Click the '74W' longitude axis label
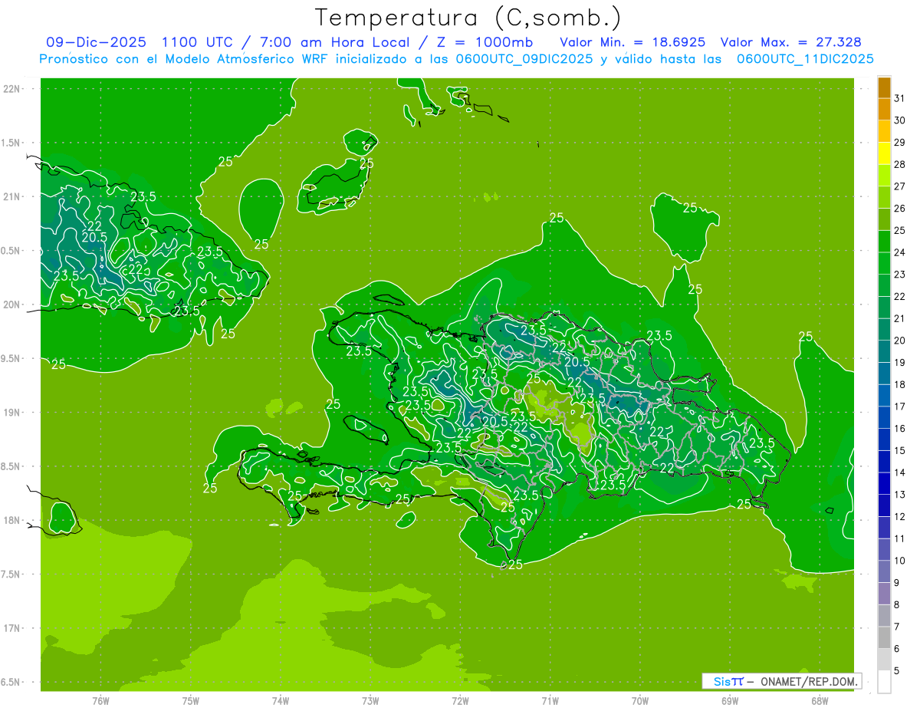This screenshot has height=711, width=920. [x=281, y=700]
